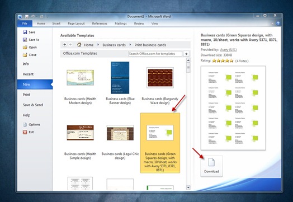Viewport: 293px width, 202px height.
Task: Collapse the ribbon with the small arrow icon
Action: [x=272, y=24]
